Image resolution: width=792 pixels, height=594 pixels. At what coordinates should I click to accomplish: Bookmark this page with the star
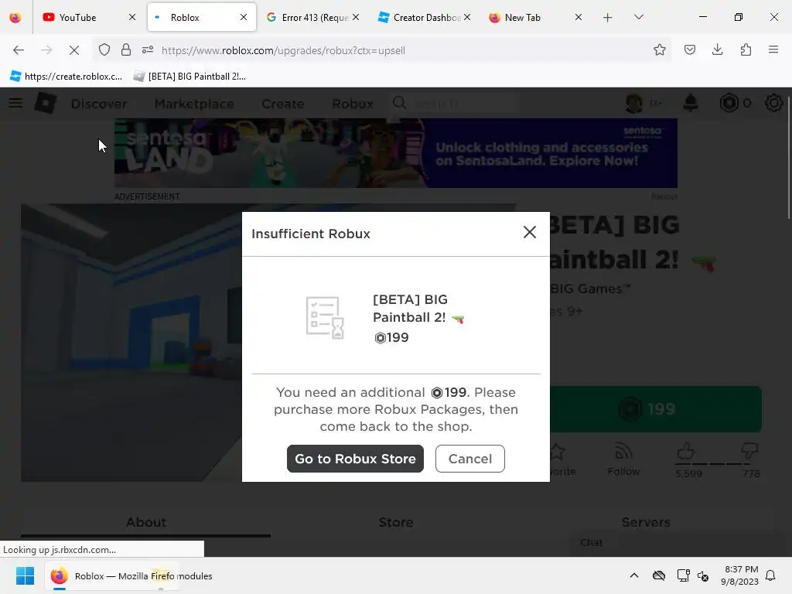[x=659, y=49]
